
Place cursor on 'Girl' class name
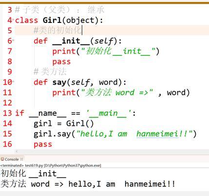[x=52, y=21]
